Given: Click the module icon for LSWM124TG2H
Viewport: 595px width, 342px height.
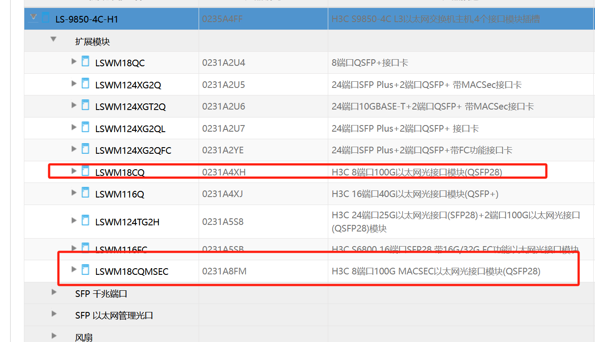Looking at the screenshot, I should [85, 220].
